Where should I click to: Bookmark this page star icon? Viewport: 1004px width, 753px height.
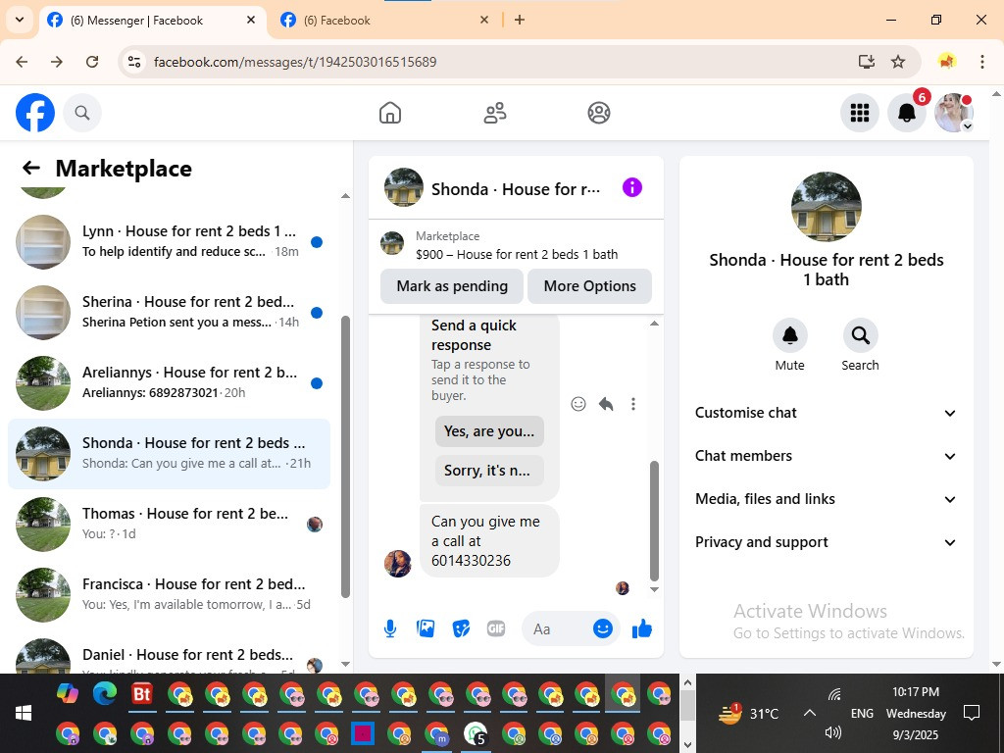click(x=898, y=62)
